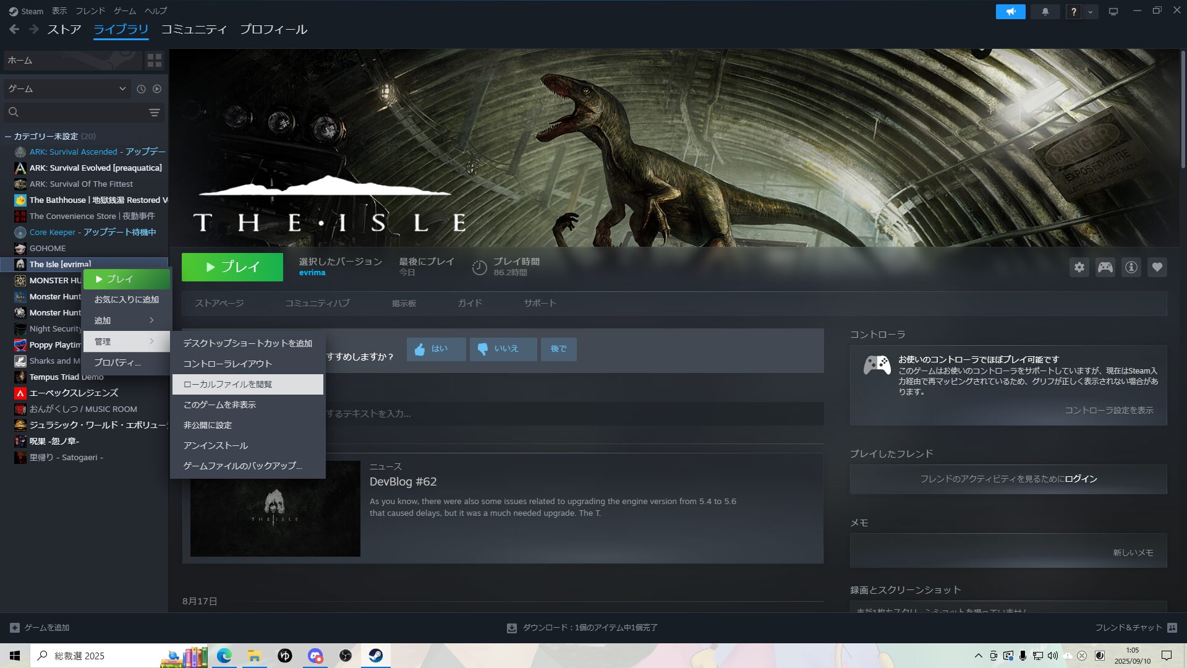
Task: Expand the 管理 submenu
Action: pos(126,341)
